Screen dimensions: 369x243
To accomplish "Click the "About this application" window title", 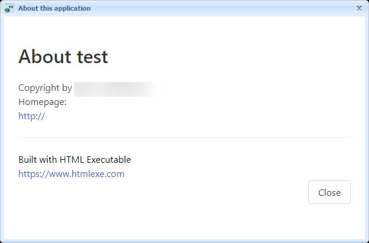I will click(54, 8).
